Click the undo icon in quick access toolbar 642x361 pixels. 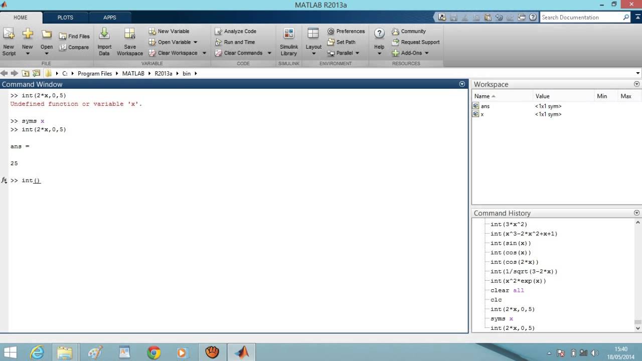(x=499, y=17)
